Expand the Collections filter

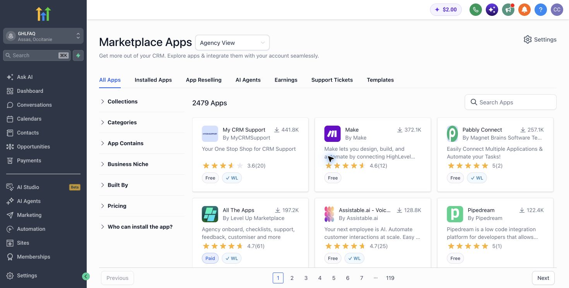pyautogui.click(x=142, y=101)
